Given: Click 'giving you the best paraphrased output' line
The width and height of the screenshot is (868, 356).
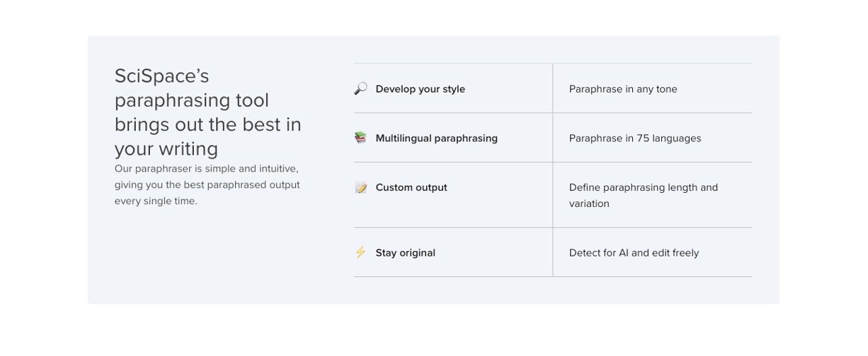Looking at the screenshot, I should pyautogui.click(x=207, y=185).
